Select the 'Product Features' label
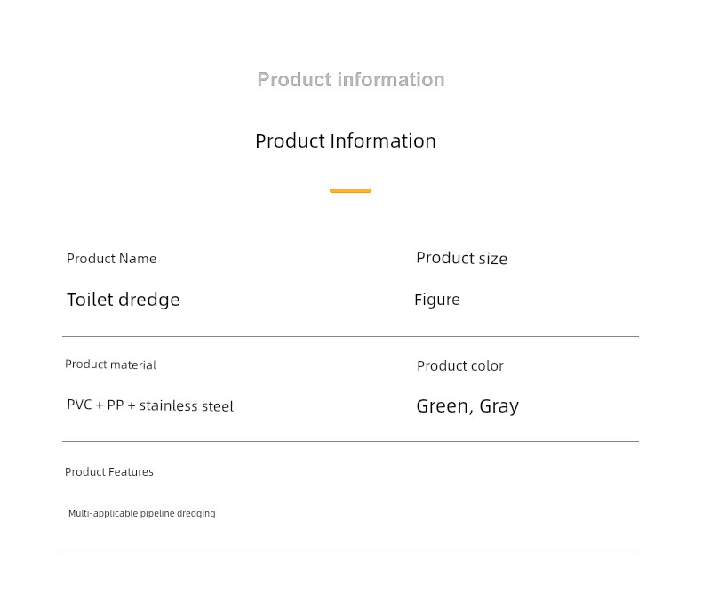702x602 pixels. (109, 471)
